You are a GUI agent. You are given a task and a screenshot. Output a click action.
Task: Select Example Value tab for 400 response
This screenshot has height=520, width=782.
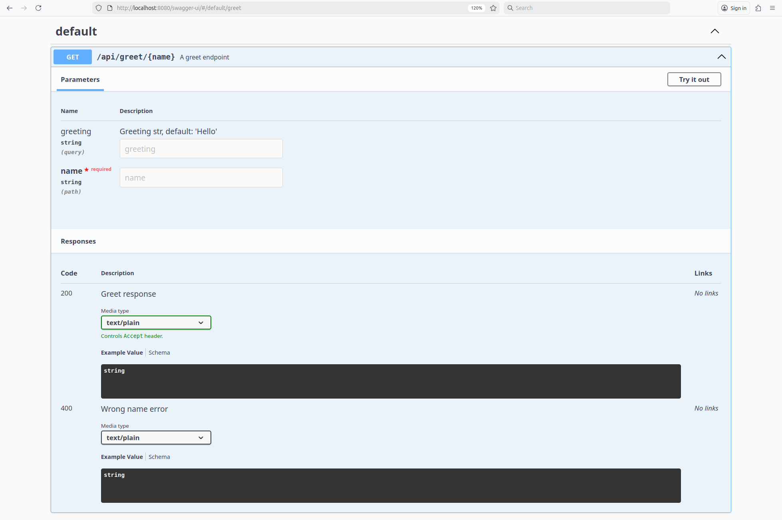[122, 457]
